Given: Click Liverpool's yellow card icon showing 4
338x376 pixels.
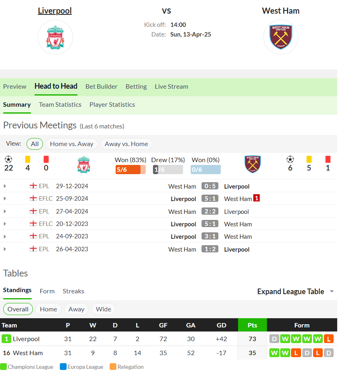Looking at the screenshot, I should coord(28,159).
